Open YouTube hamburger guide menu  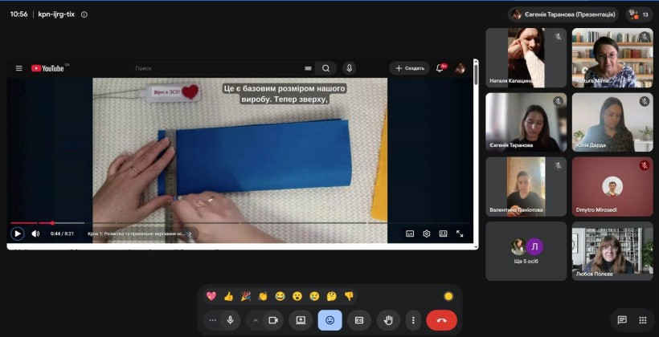tap(19, 68)
